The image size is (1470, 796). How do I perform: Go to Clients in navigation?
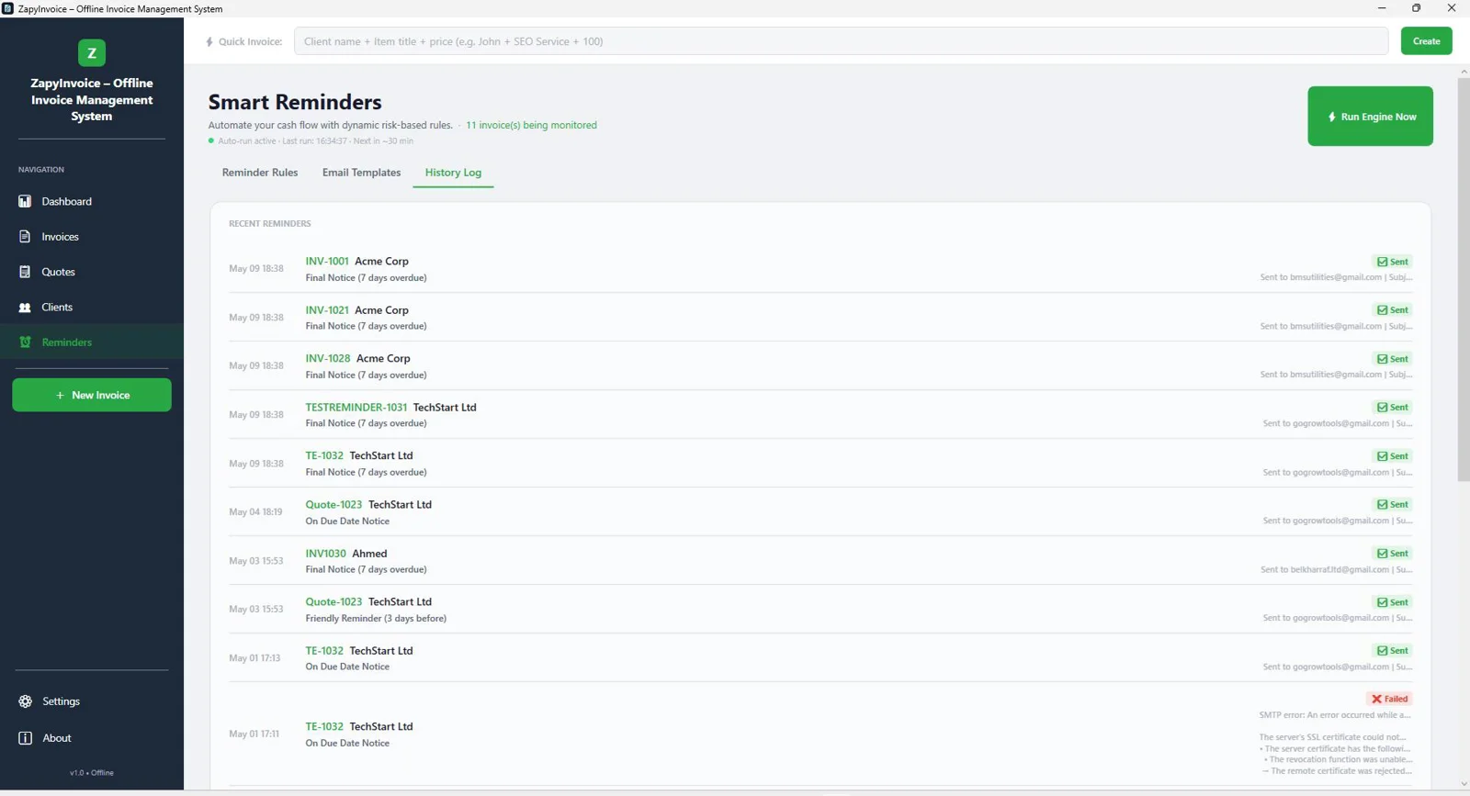pos(92,308)
